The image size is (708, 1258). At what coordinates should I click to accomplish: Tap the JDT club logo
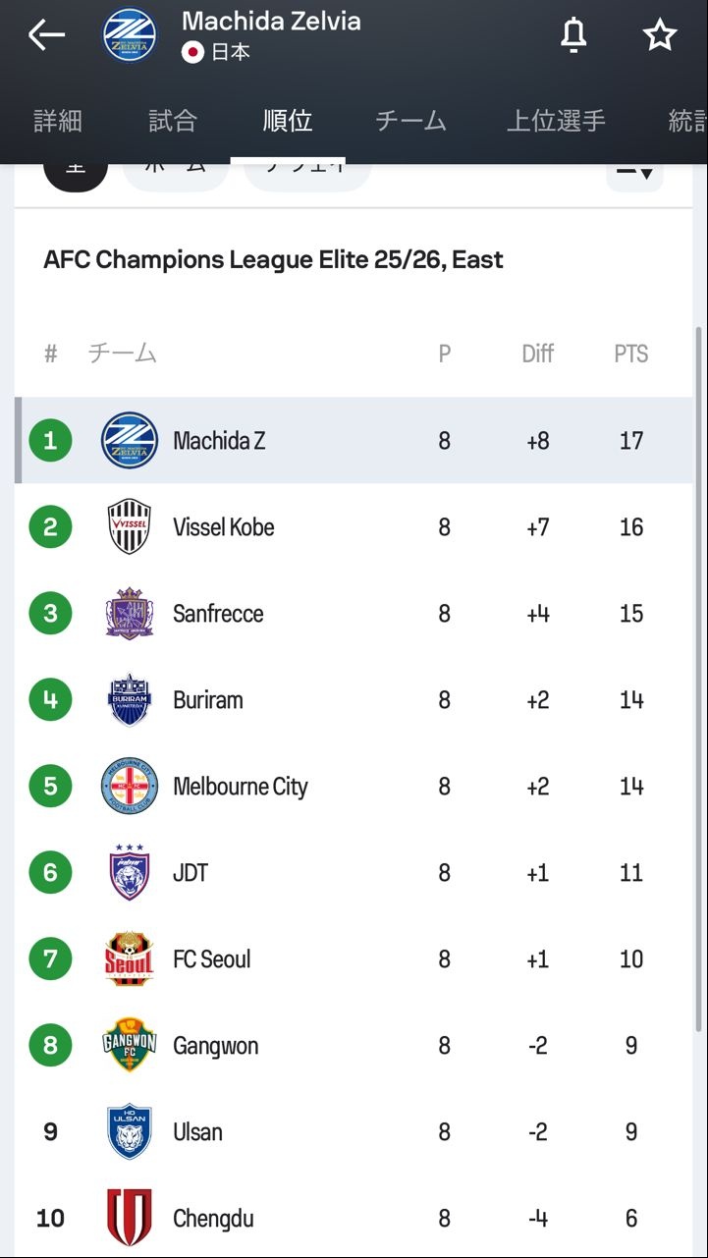(x=130, y=872)
